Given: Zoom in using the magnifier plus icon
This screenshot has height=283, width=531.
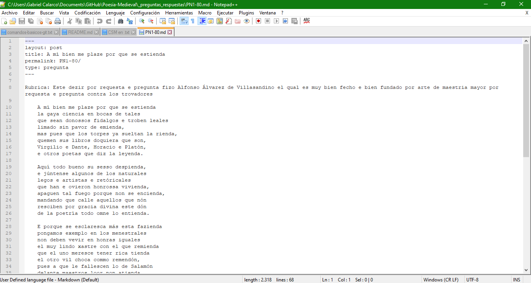Looking at the screenshot, I should [x=142, y=21].
